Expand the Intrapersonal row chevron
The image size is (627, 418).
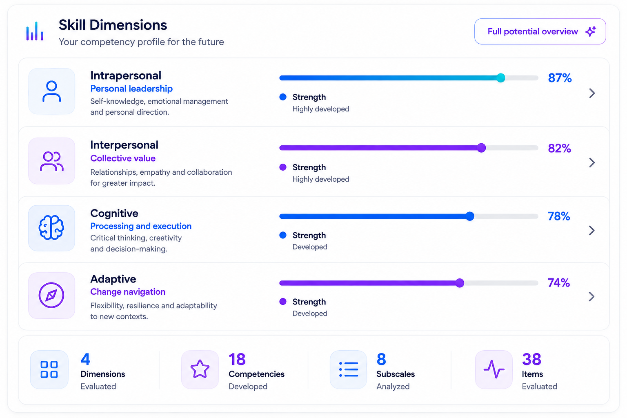coord(592,93)
